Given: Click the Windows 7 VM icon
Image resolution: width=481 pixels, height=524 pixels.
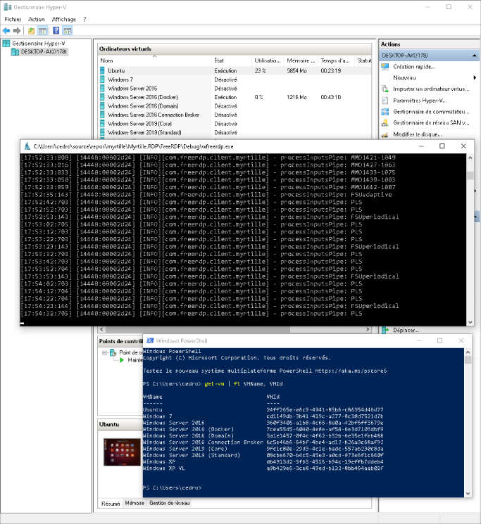Looking at the screenshot, I should [x=102, y=79].
